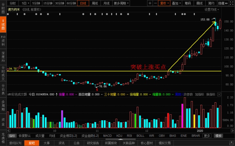Image resolution: width=235 pixels, height=146 pixels.
Task: Click the plus zoom-in icon
Action: point(150,3)
